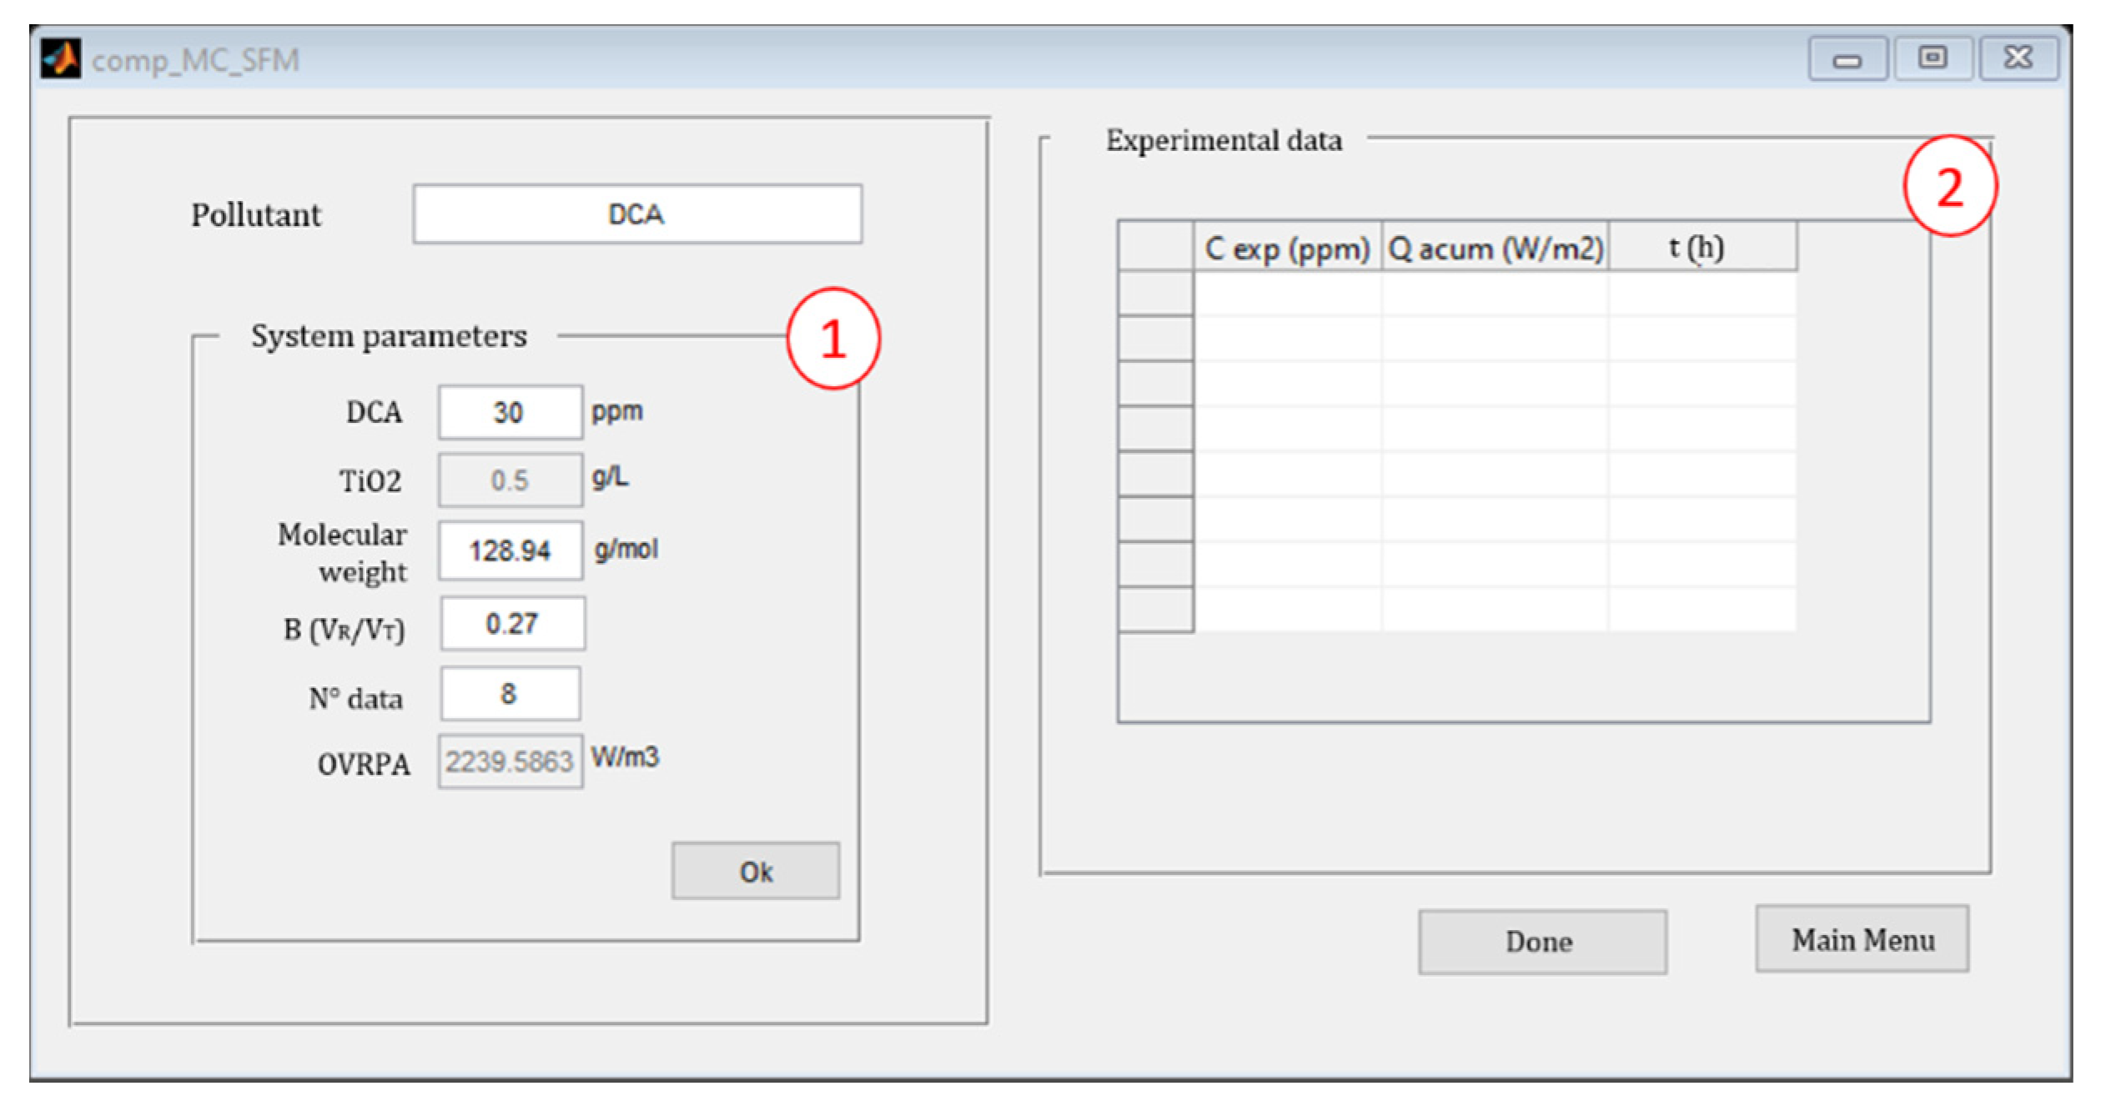2101x1106 pixels.
Task: Click first row C exp table cell
Action: pyautogui.click(x=1287, y=294)
